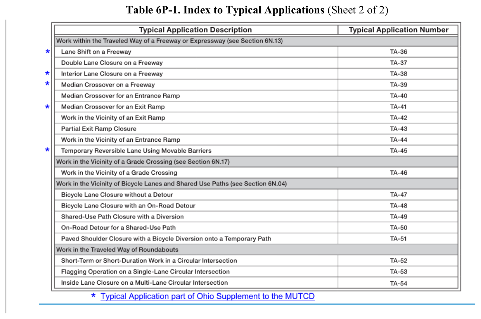The width and height of the screenshot is (481, 319).
Task: Select the TA-43 number cell
Action: pyautogui.click(x=398, y=129)
